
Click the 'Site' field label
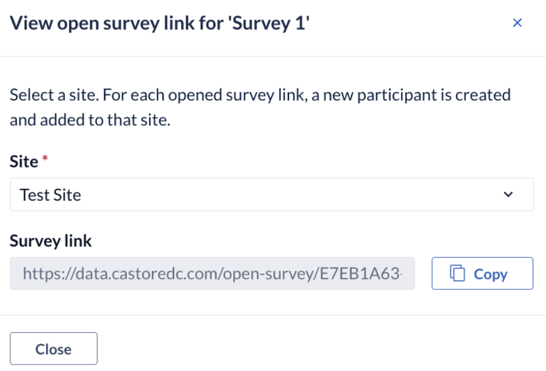[x=24, y=162]
